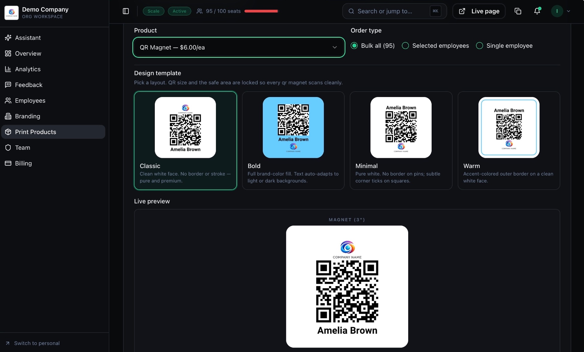584x352 pixels.
Task: Click the red seats usage bar
Action: (261, 11)
